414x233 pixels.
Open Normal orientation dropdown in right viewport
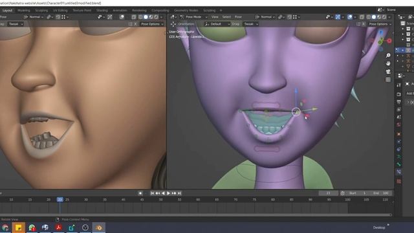[265, 17]
